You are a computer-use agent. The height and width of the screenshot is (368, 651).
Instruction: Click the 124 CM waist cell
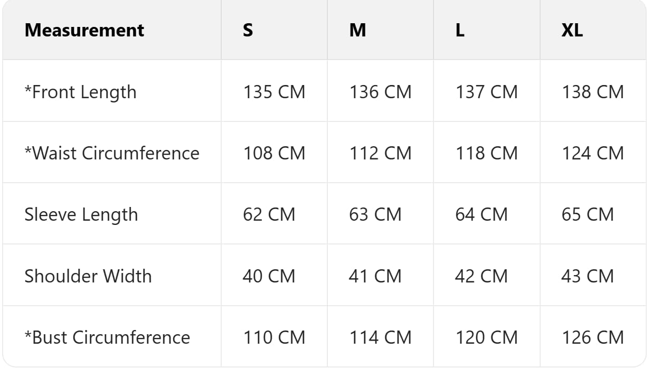coord(593,153)
